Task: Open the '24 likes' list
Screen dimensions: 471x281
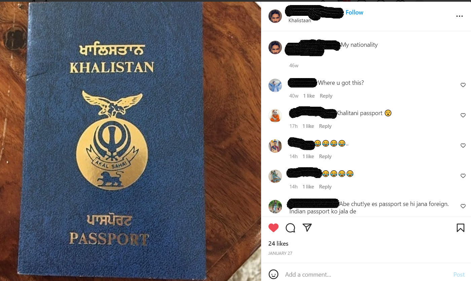Action: 278,244
